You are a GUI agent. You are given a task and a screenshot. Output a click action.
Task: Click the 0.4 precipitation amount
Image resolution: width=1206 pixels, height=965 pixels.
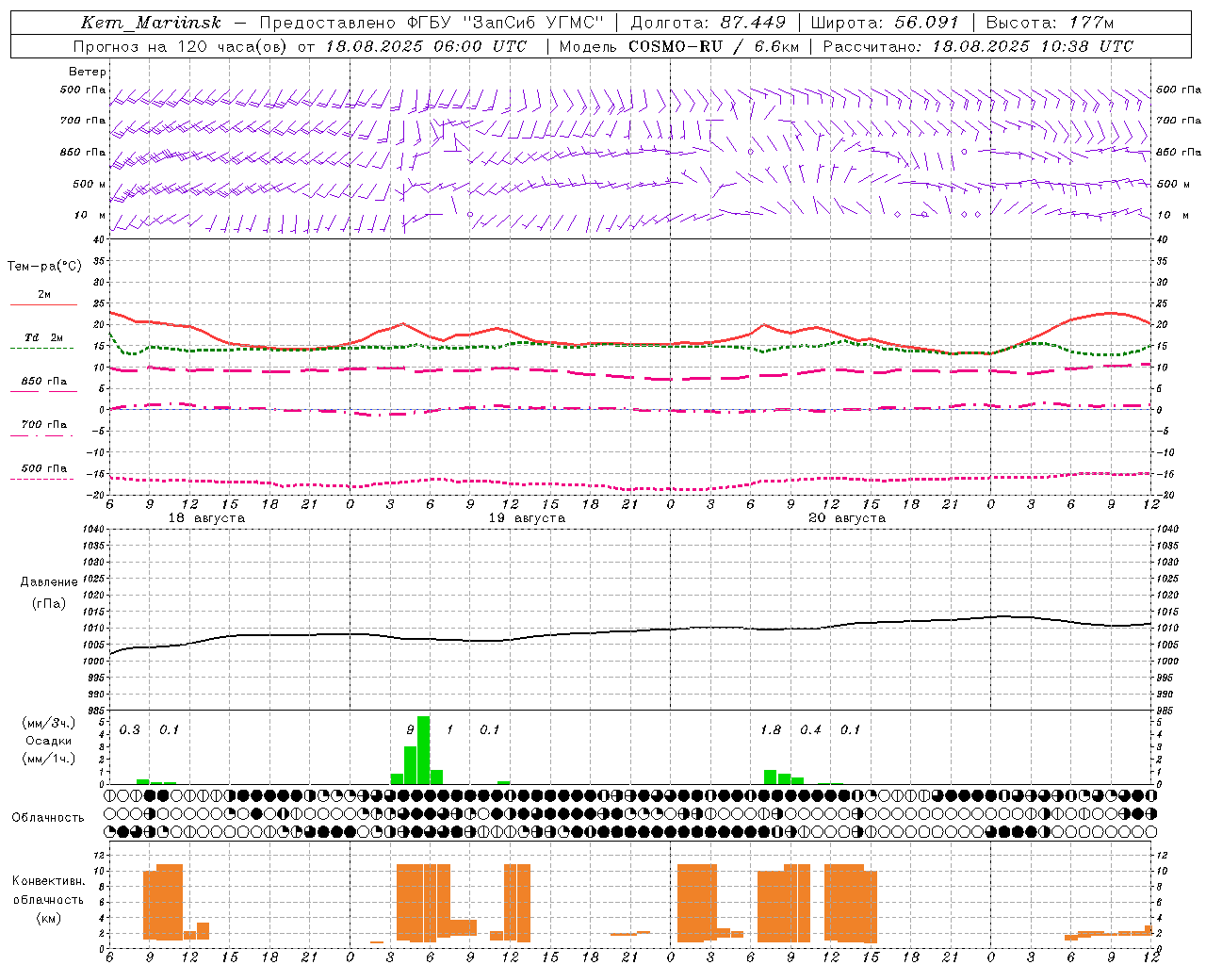point(810,730)
